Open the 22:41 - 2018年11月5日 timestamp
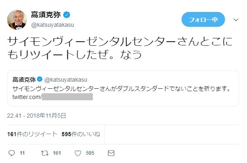This screenshot has width=247, height=163. pos(36,116)
